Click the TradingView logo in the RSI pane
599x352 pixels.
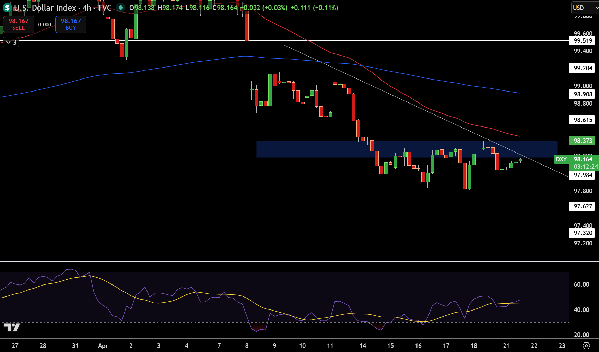coord(12,327)
